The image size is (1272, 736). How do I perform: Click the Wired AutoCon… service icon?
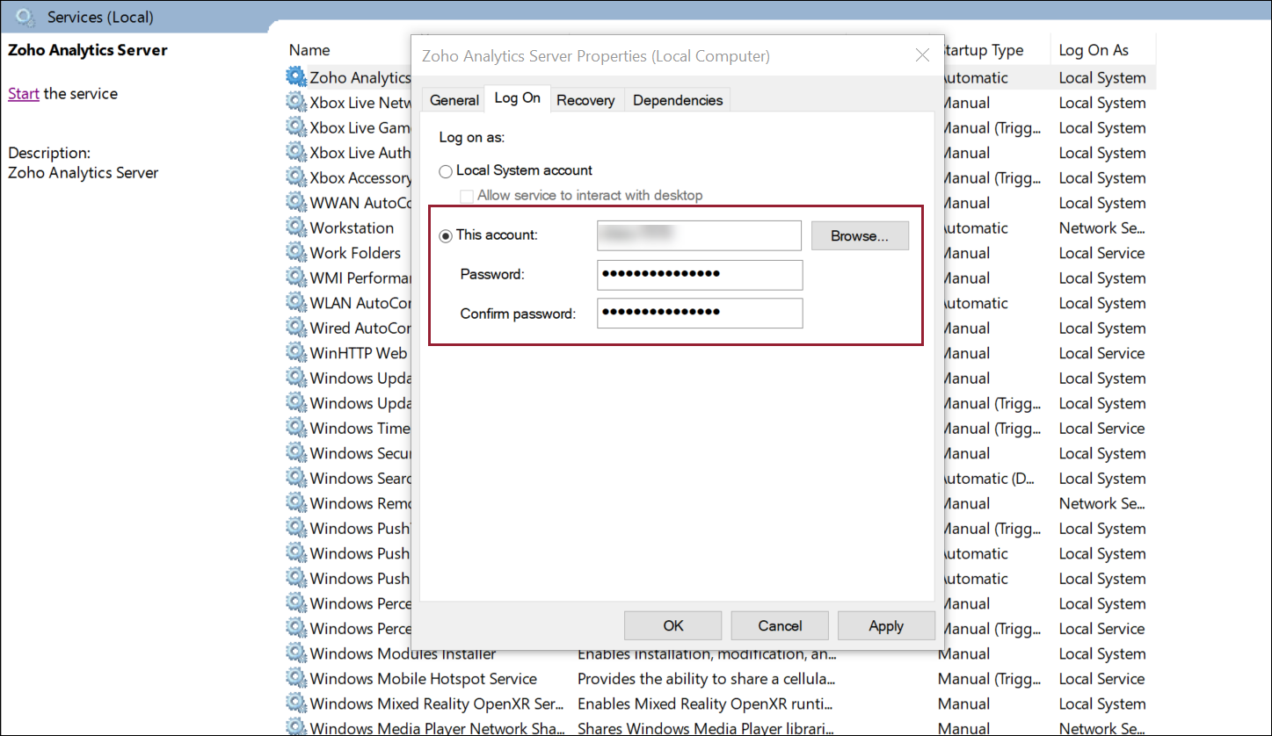[296, 328]
